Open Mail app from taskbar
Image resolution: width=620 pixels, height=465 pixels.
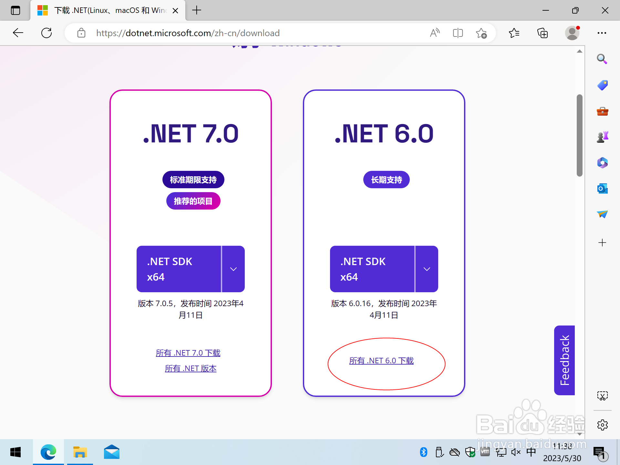click(112, 452)
